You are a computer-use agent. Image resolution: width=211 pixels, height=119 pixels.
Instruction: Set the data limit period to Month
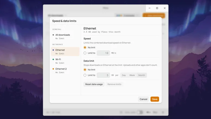141,75
